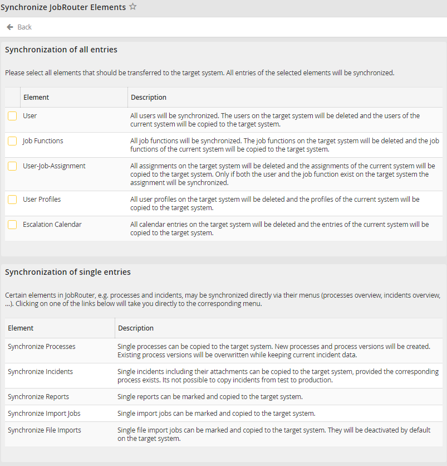Click the 'Job Functions' label
Image resolution: width=447 pixels, height=466 pixels.
pyautogui.click(x=43, y=141)
